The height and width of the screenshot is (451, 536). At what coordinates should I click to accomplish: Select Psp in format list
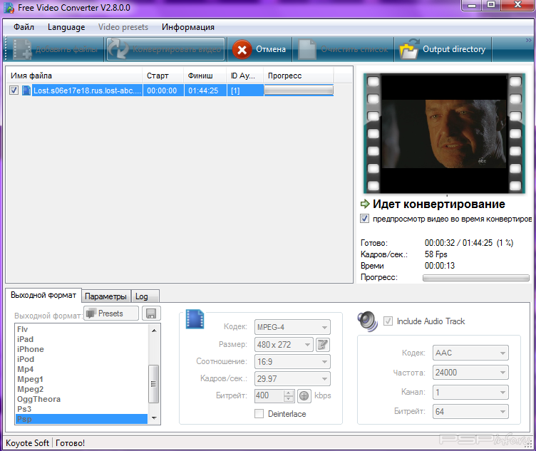tap(82, 419)
